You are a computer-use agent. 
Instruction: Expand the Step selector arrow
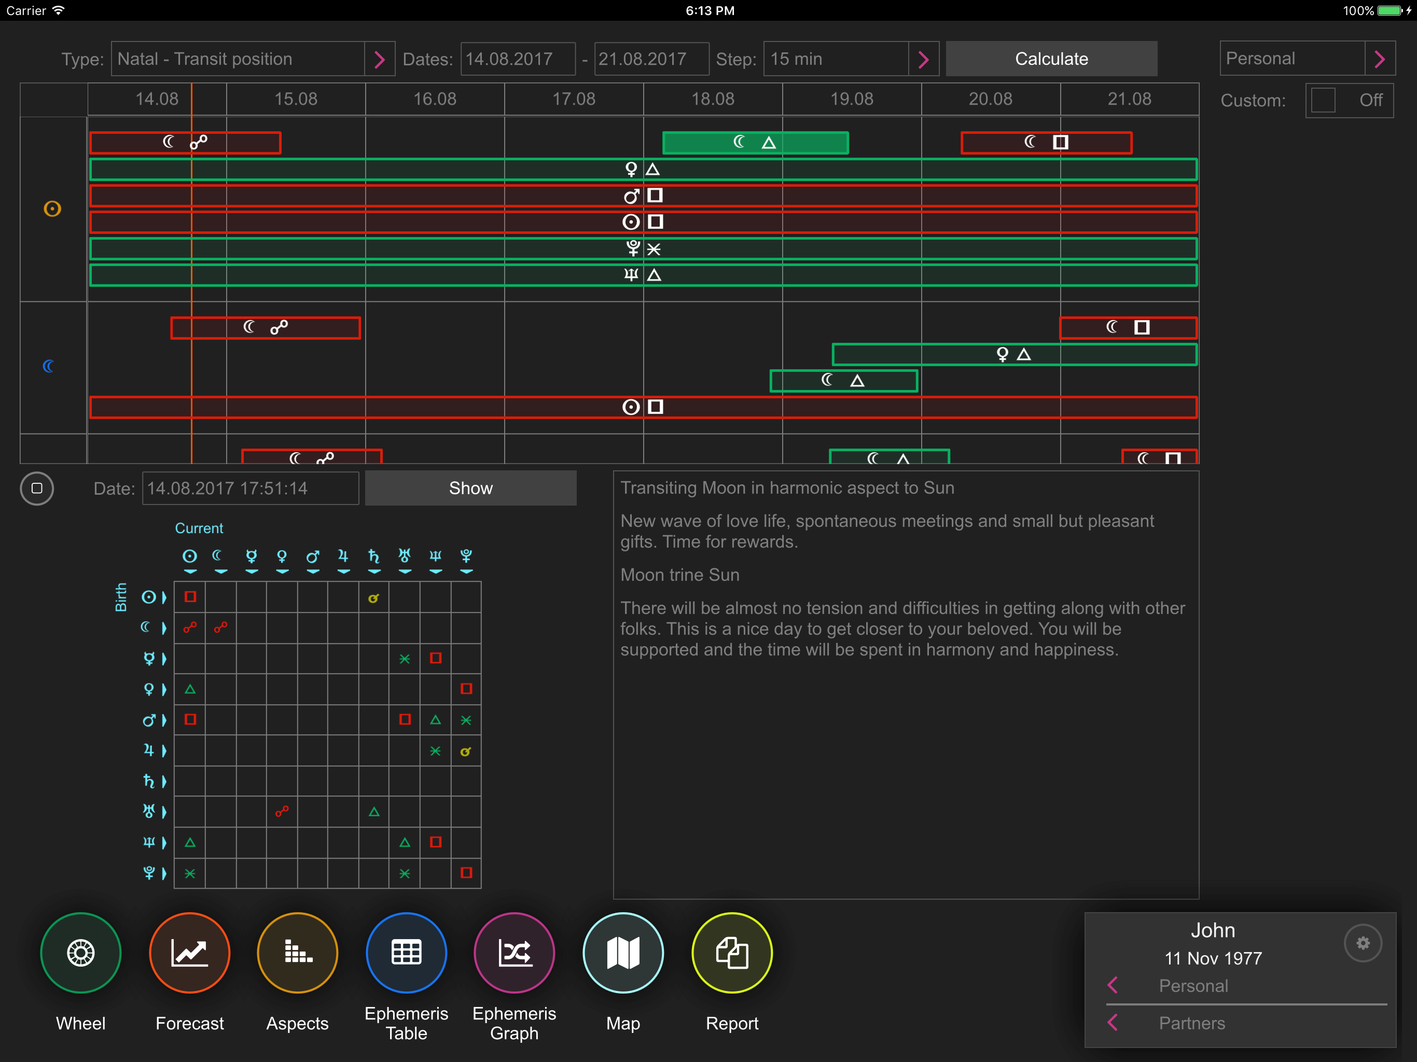[x=923, y=59]
